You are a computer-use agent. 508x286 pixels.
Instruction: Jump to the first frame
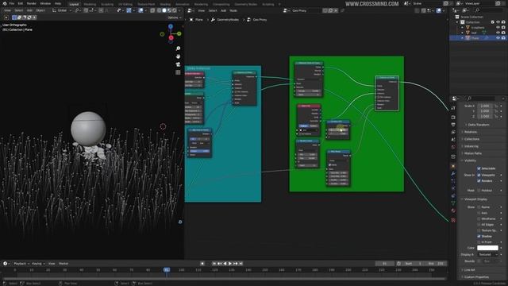214,264
